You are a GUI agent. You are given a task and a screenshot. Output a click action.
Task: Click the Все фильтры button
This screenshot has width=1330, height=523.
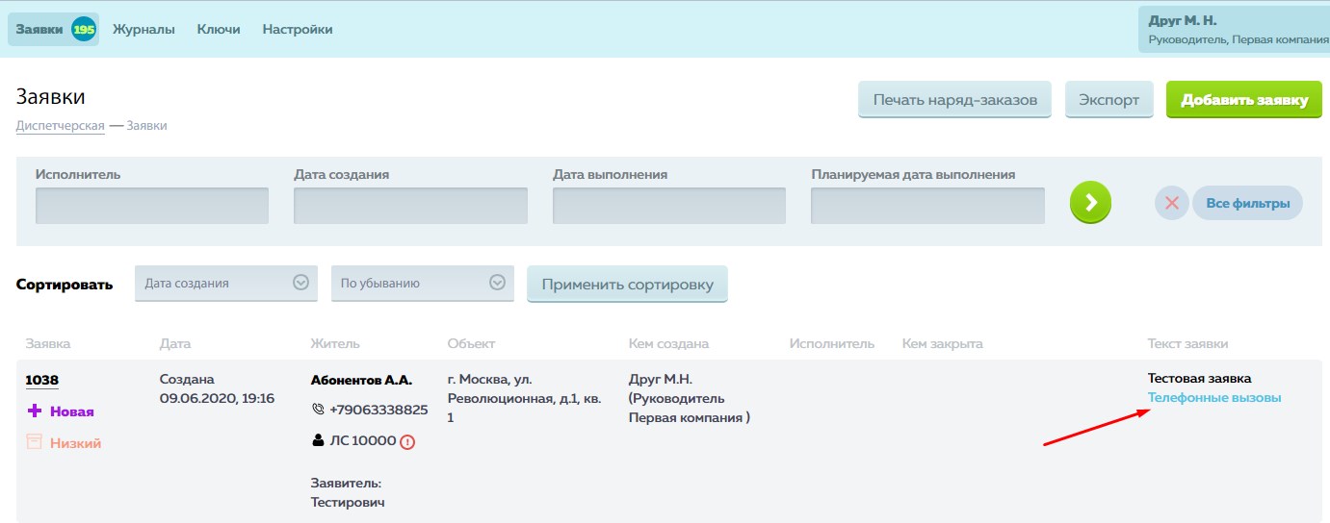coord(1247,203)
